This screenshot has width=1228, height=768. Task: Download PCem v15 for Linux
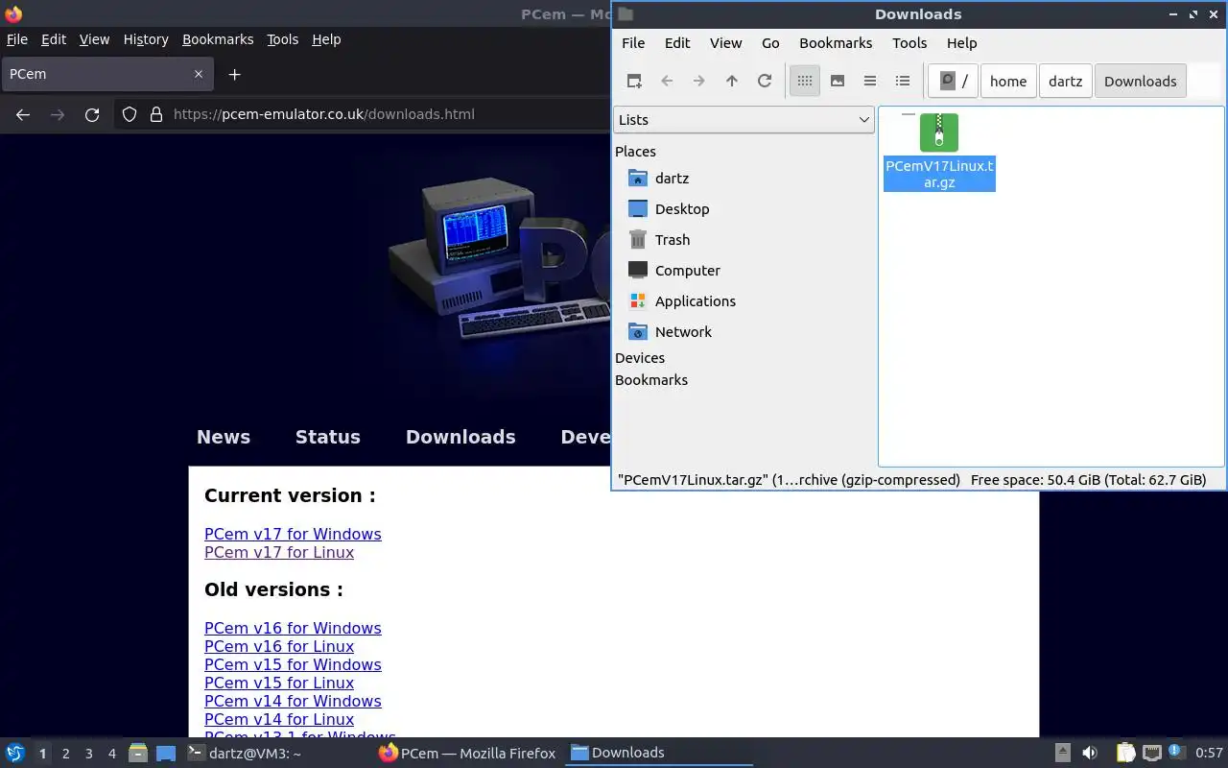pyautogui.click(x=279, y=683)
